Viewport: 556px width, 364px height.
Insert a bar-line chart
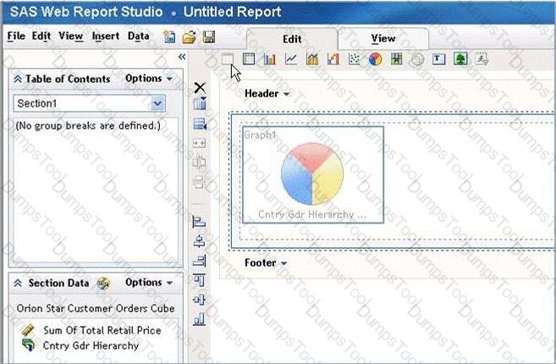click(x=312, y=59)
